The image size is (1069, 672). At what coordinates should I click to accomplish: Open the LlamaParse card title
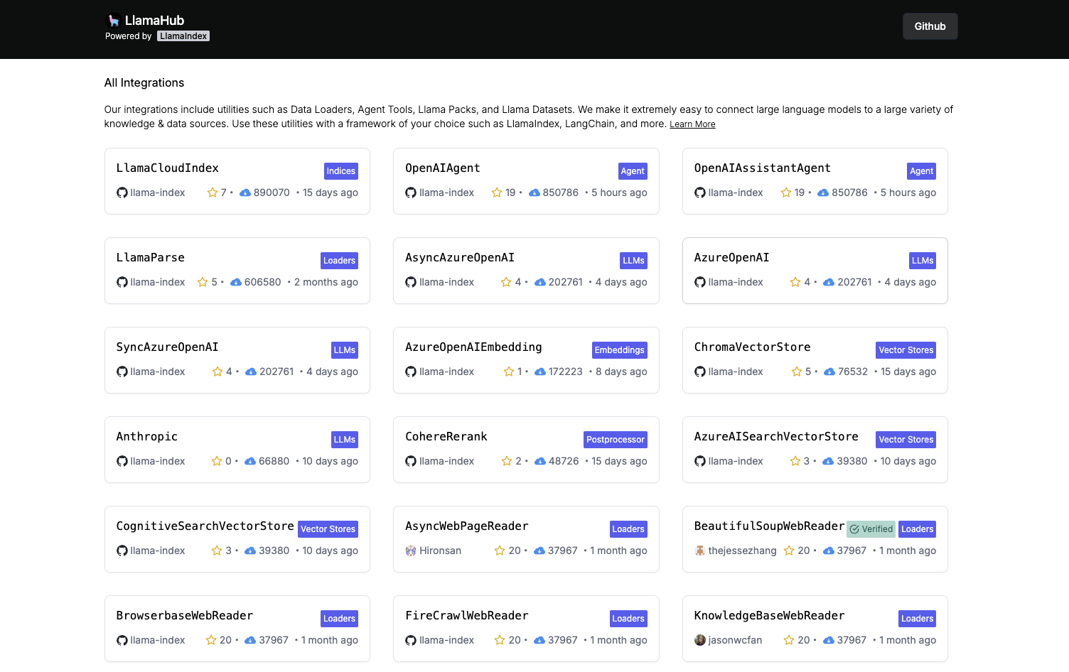pyautogui.click(x=151, y=258)
